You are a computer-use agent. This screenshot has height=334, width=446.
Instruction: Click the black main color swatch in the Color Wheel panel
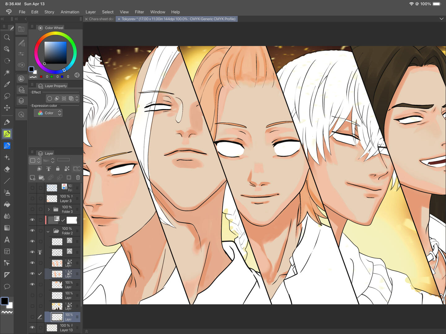click(x=31, y=69)
